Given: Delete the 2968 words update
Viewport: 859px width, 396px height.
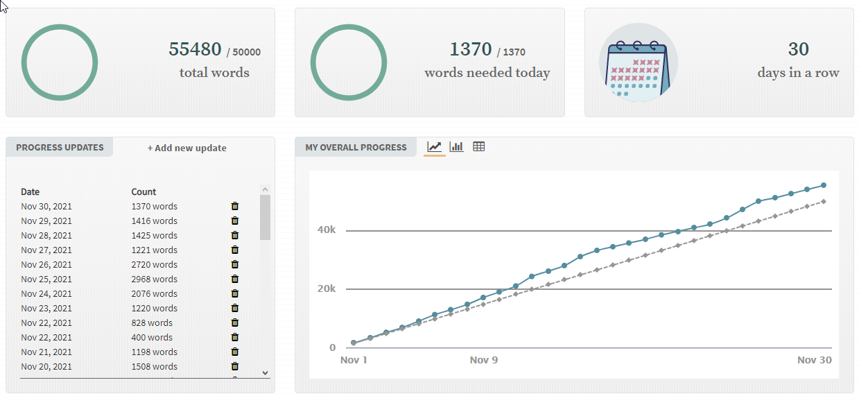Looking at the screenshot, I should tap(235, 279).
